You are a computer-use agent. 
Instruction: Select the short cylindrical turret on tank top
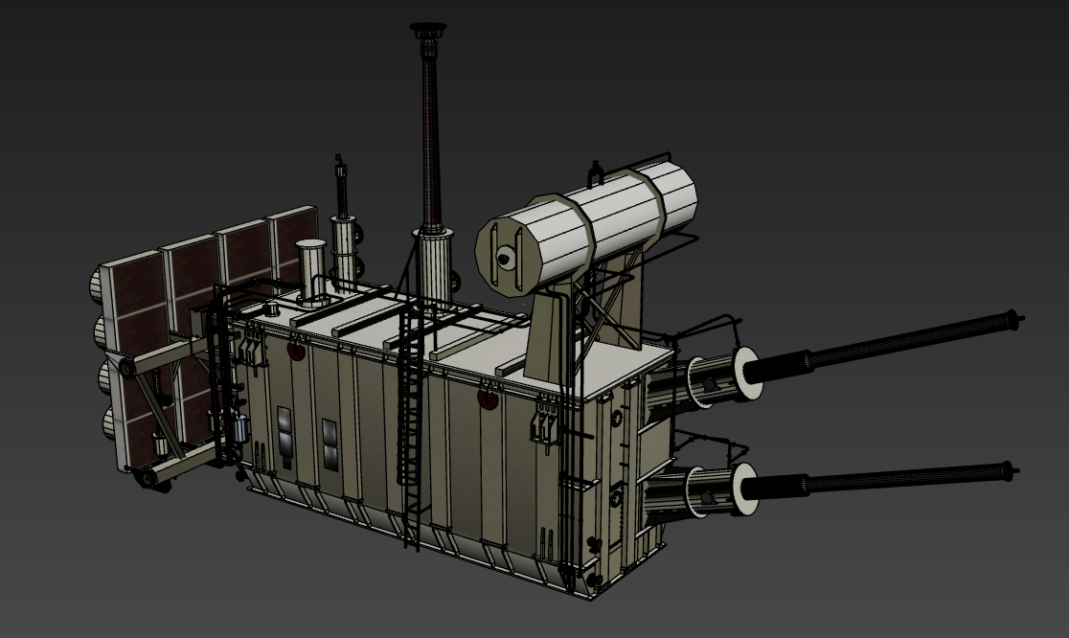pos(310,271)
